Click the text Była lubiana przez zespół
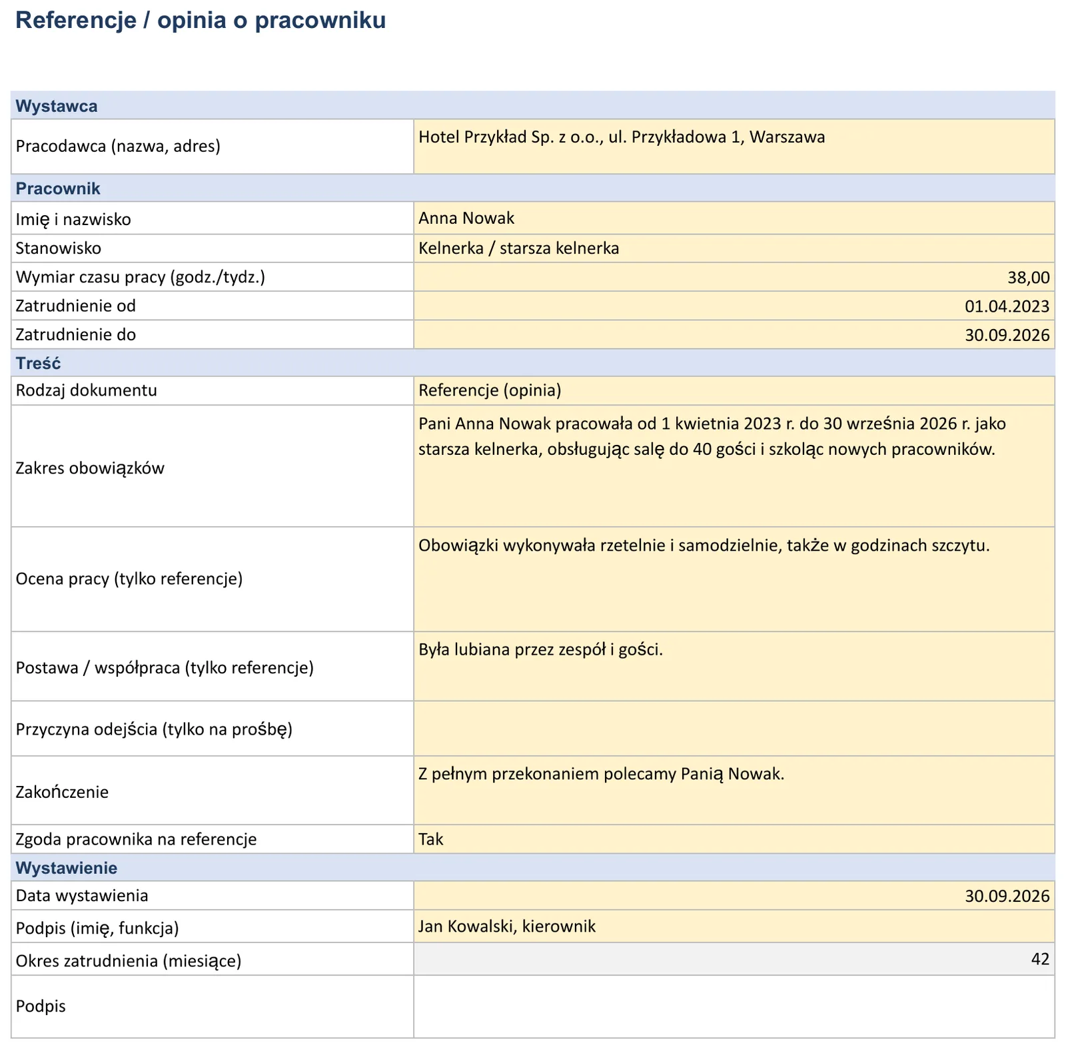Viewport: 1066px width, 1049px height. point(540,649)
